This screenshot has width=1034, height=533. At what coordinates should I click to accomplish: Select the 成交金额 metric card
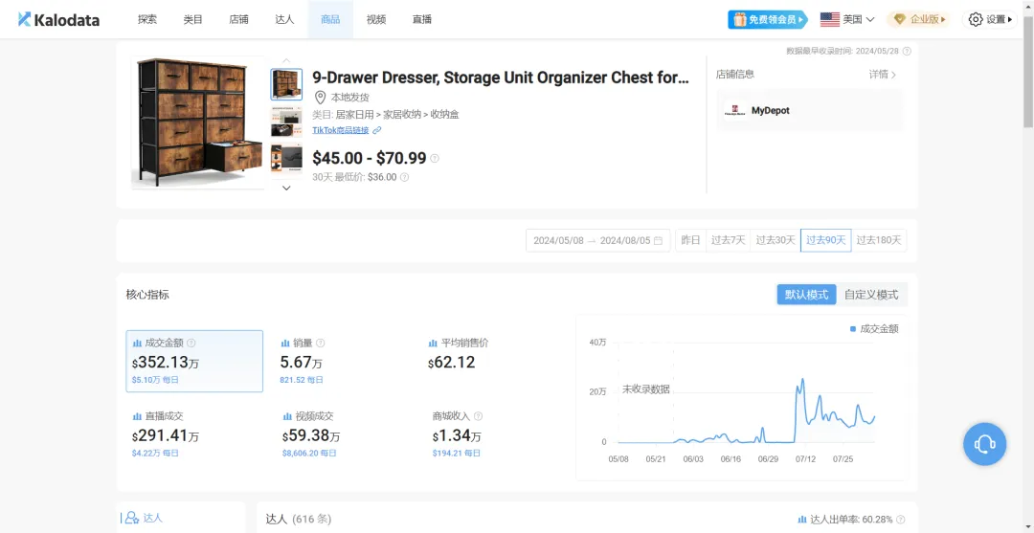click(194, 361)
